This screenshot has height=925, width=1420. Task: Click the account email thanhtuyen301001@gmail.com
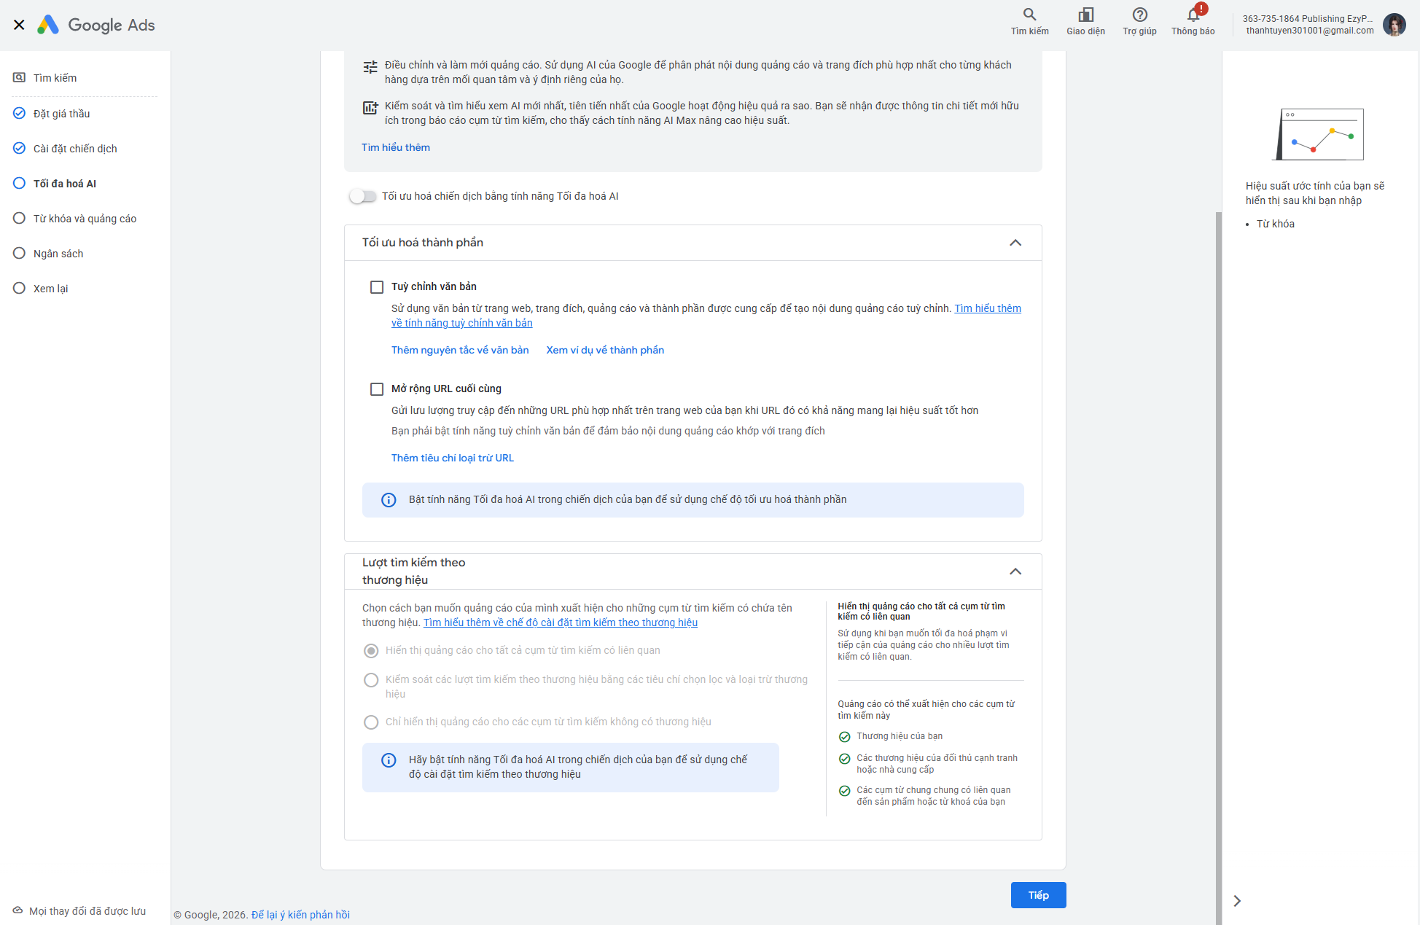[1309, 31]
